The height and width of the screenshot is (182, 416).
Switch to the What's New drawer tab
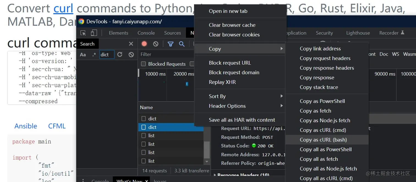[x=130, y=180]
